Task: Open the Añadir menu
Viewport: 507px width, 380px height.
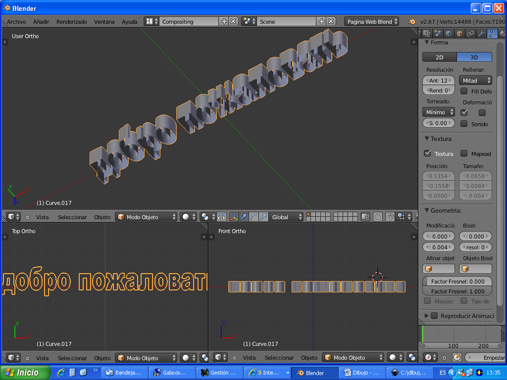Action: point(41,22)
